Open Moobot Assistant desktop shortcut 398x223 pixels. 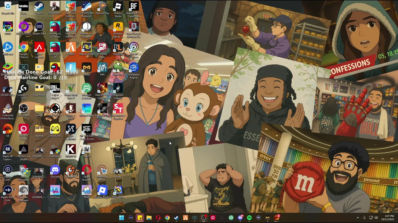86,91
